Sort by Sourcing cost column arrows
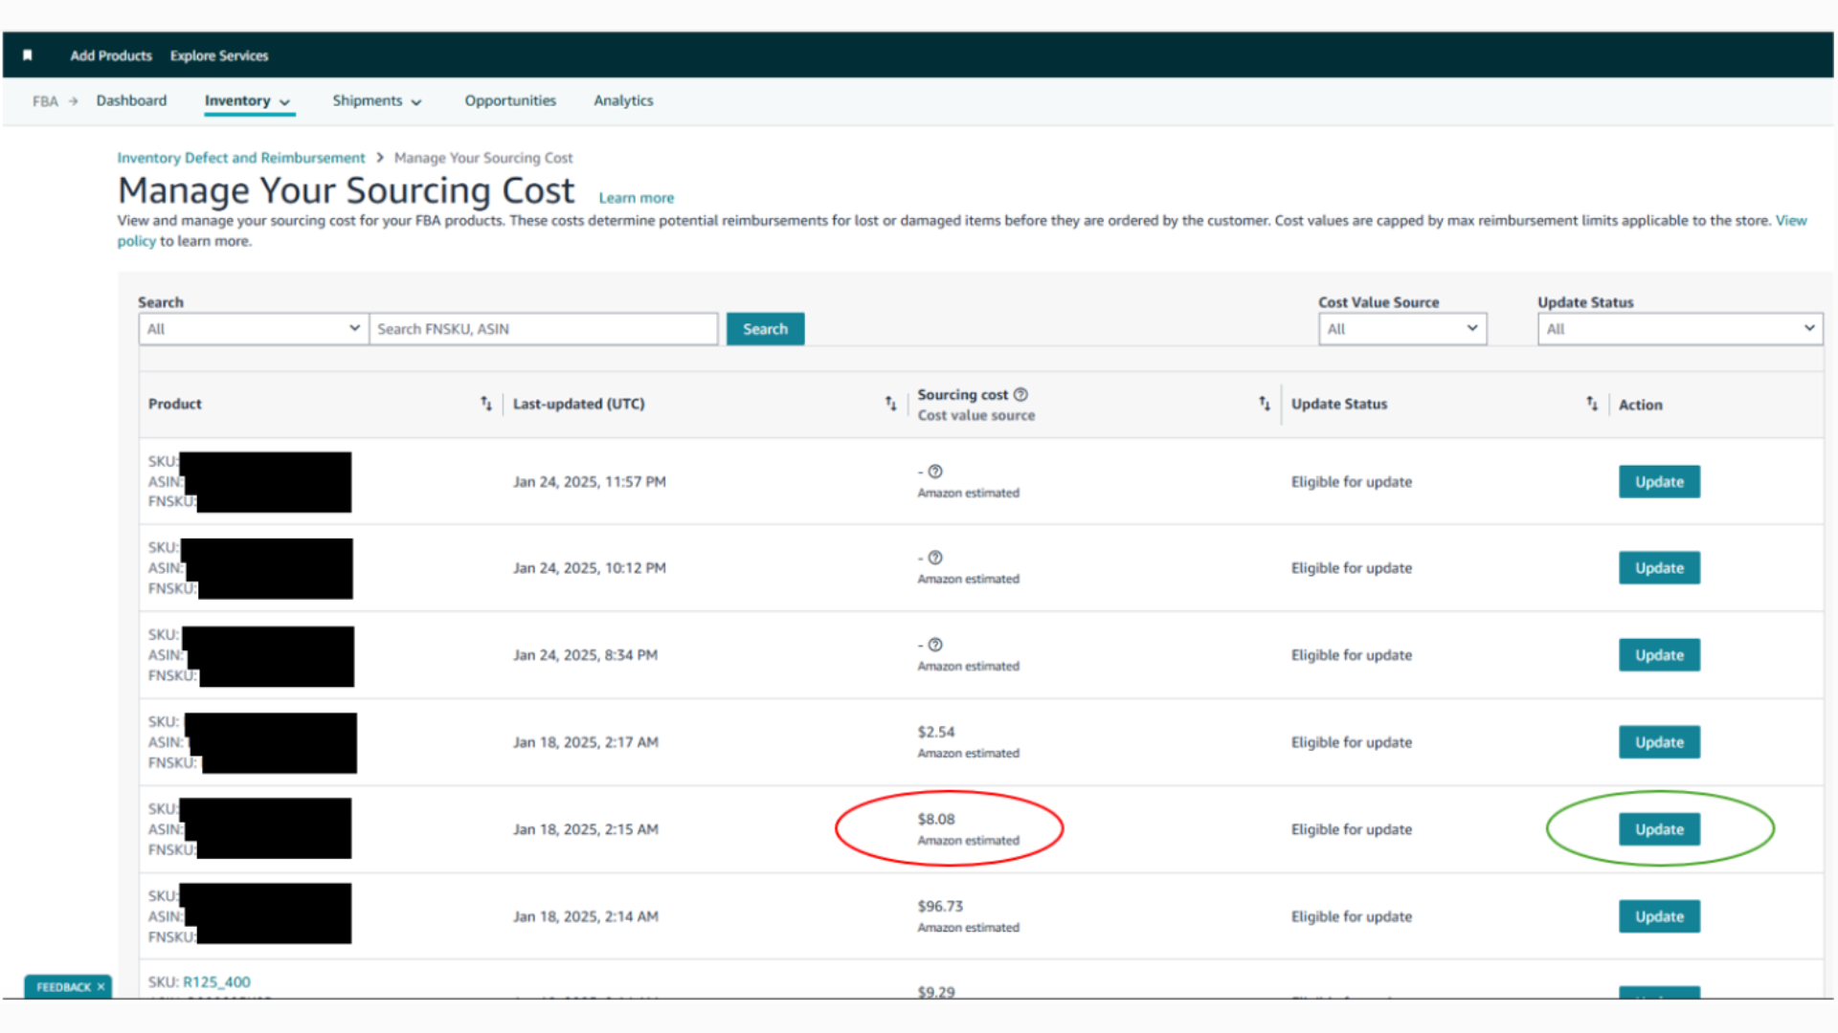Screen dimensions: 1838x1033 coord(1265,404)
